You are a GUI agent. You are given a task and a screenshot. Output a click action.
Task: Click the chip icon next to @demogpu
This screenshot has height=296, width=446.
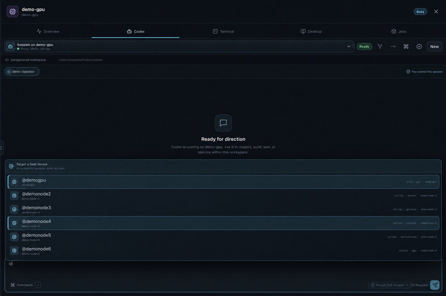(x=14, y=182)
